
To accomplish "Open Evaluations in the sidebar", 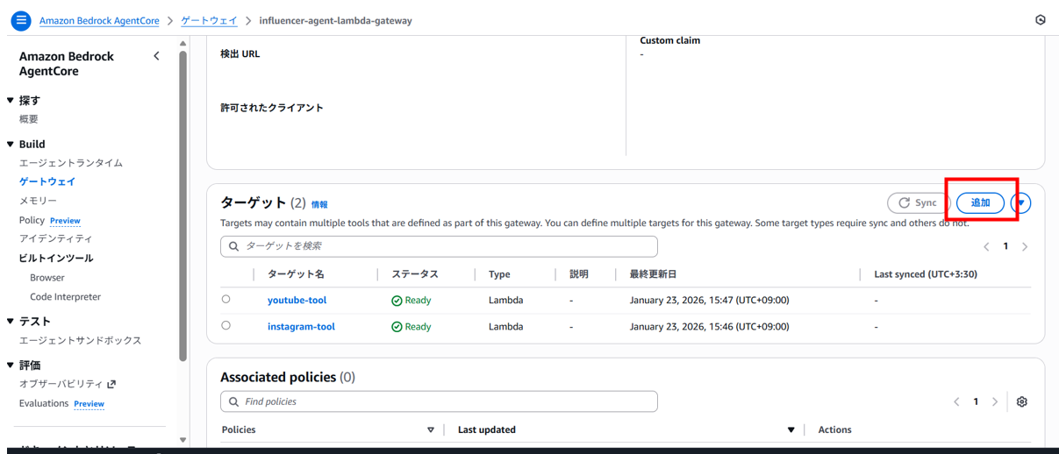I will (x=44, y=403).
